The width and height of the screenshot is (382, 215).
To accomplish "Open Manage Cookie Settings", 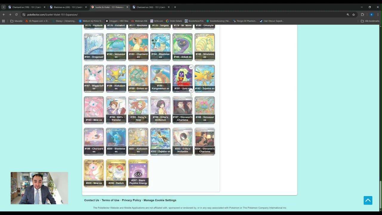I will 160,200.
